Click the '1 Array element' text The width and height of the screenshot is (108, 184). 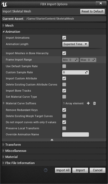[73, 103]
